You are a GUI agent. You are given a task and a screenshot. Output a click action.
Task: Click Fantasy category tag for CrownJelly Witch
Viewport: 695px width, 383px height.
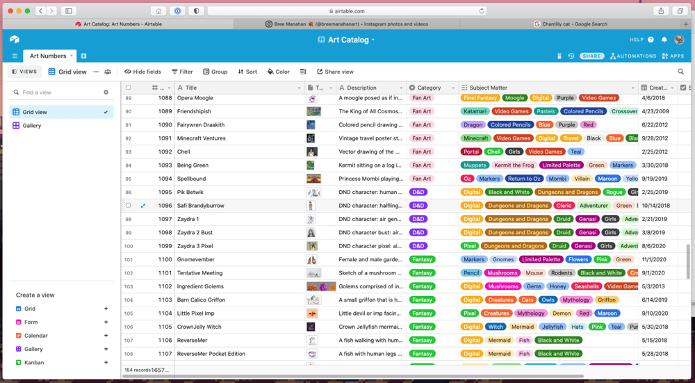[422, 327]
